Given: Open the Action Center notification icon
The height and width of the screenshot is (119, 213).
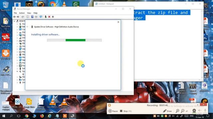Looking at the screenshot, I should 208,116.
